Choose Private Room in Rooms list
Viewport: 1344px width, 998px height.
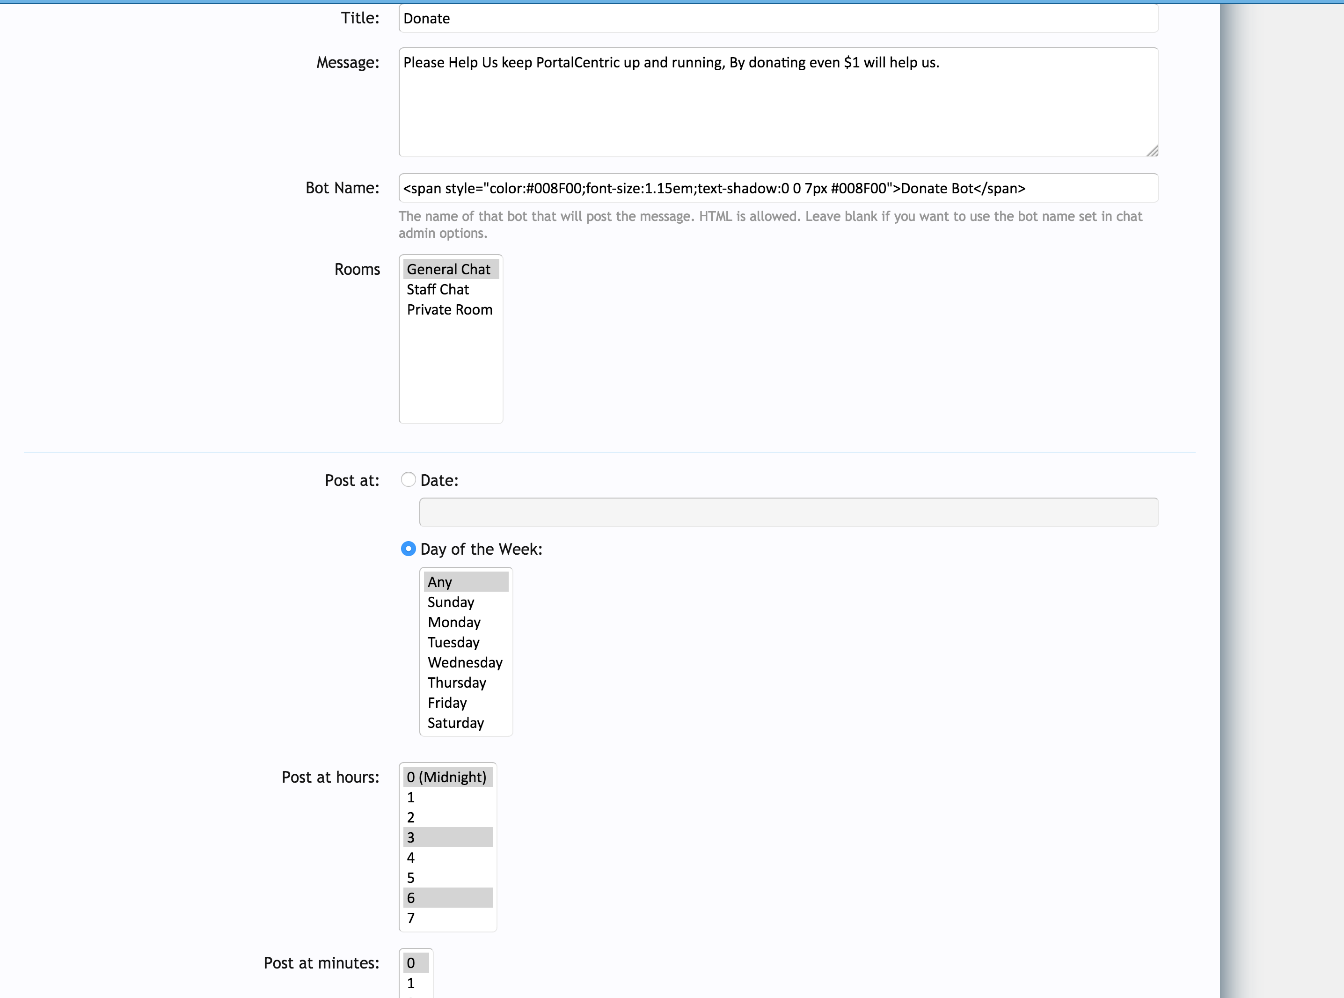coord(449,310)
